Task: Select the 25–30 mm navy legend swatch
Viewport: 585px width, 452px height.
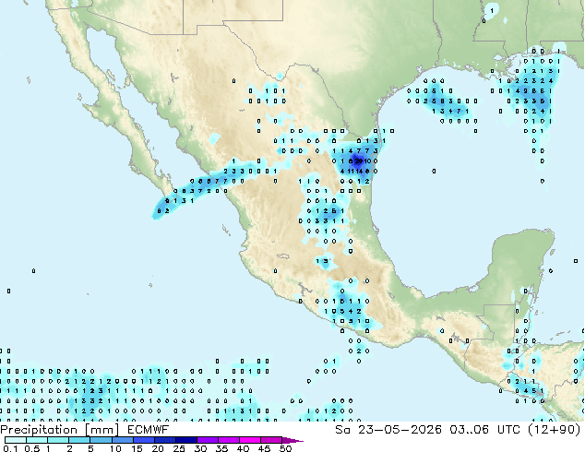Action: 185,440
